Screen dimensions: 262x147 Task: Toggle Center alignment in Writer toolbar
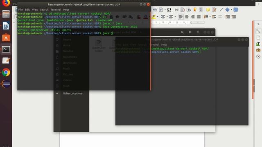tap(187, 17)
